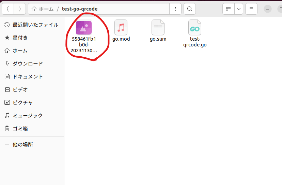The image size is (282, 185).
Task: Select the test-qrcode.go file icon
Action: 195,27
